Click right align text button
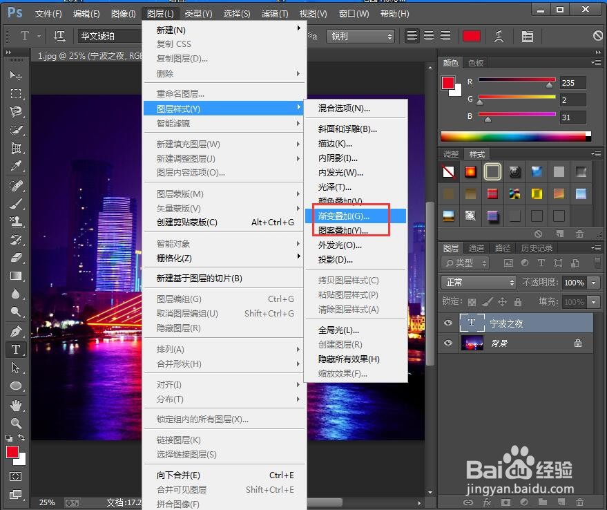Viewport: 607px width, 510px height. [445, 36]
